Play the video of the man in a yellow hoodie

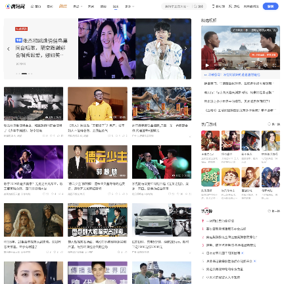97,104
